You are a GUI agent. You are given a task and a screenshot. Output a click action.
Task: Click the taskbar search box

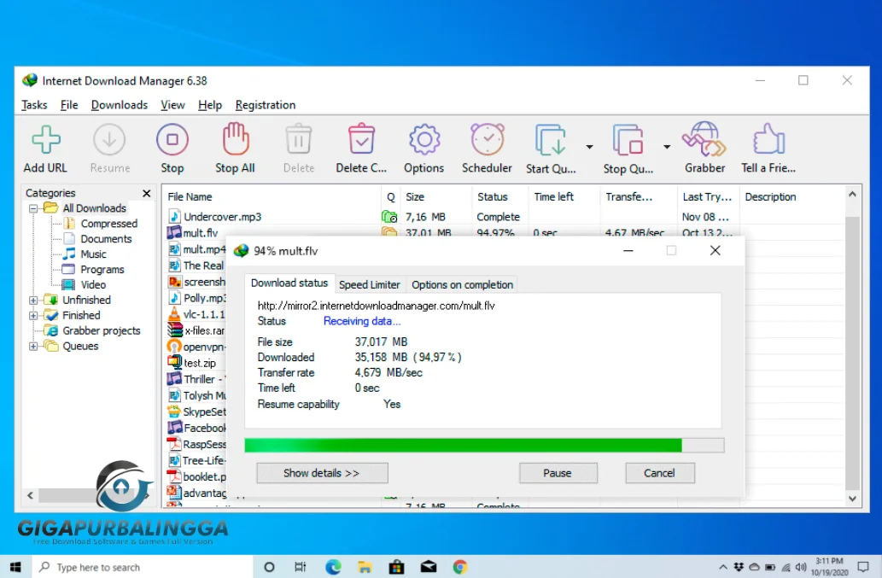pos(143,567)
